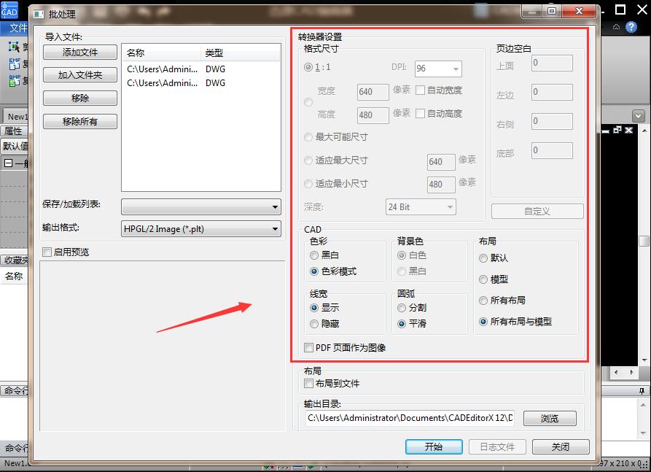Click the chevron expander icon near top-right panel
The height and width of the screenshot is (472, 651).
coord(638,115)
